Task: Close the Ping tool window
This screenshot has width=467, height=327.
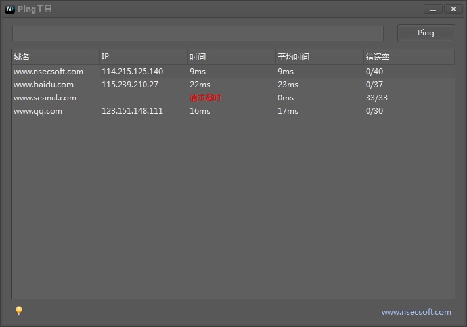Action: click(453, 9)
